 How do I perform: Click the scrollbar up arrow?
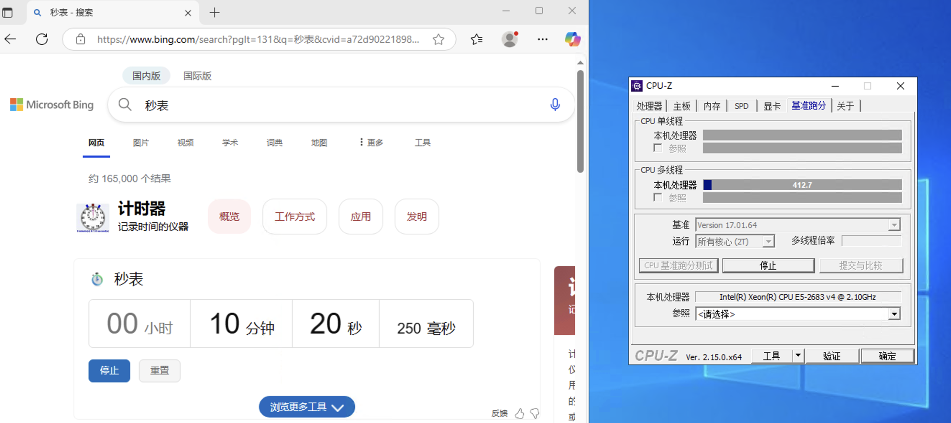[580, 63]
